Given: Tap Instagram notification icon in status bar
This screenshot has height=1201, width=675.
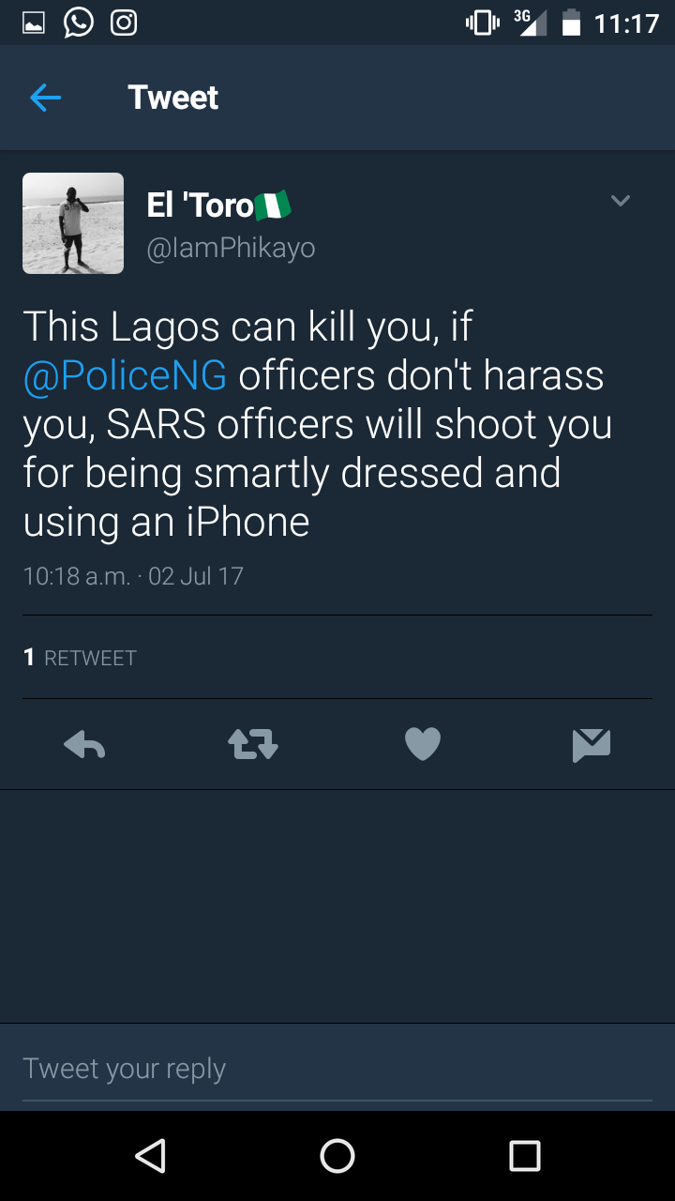Looking at the screenshot, I should [124, 23].
